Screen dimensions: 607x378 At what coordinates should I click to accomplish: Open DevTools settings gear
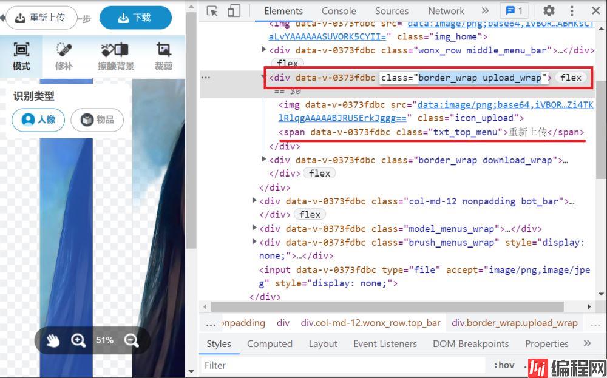(x=549, y=11)
